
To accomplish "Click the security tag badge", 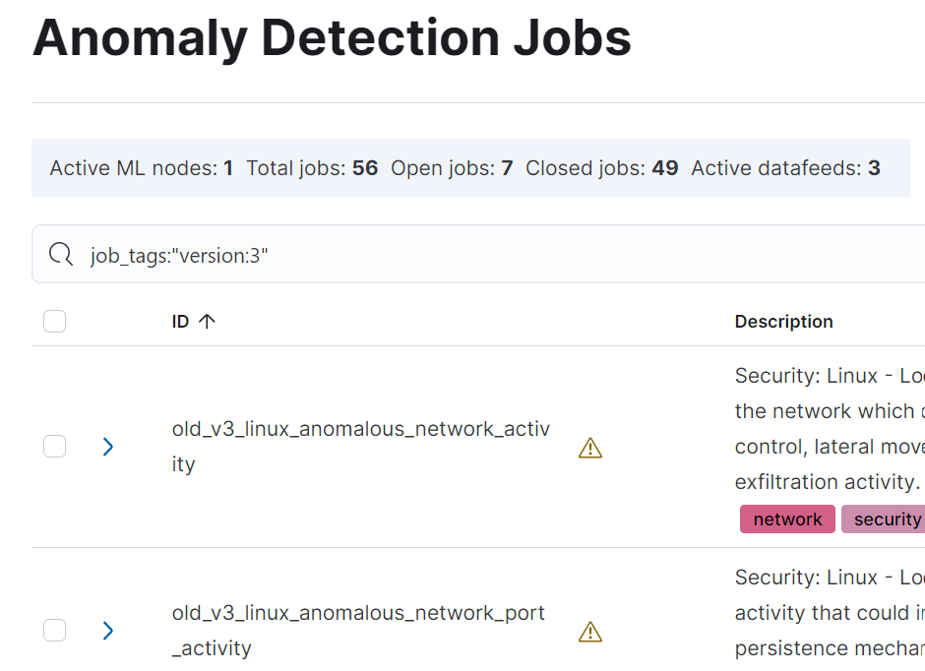I will (886, 519).
